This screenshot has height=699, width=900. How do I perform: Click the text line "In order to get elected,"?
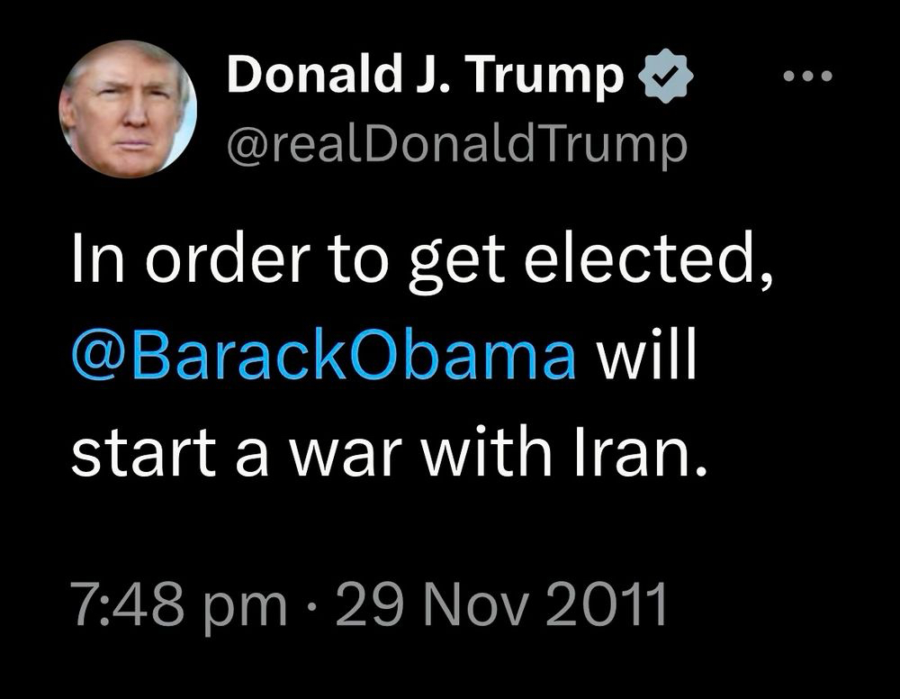(x=421, y=263)
